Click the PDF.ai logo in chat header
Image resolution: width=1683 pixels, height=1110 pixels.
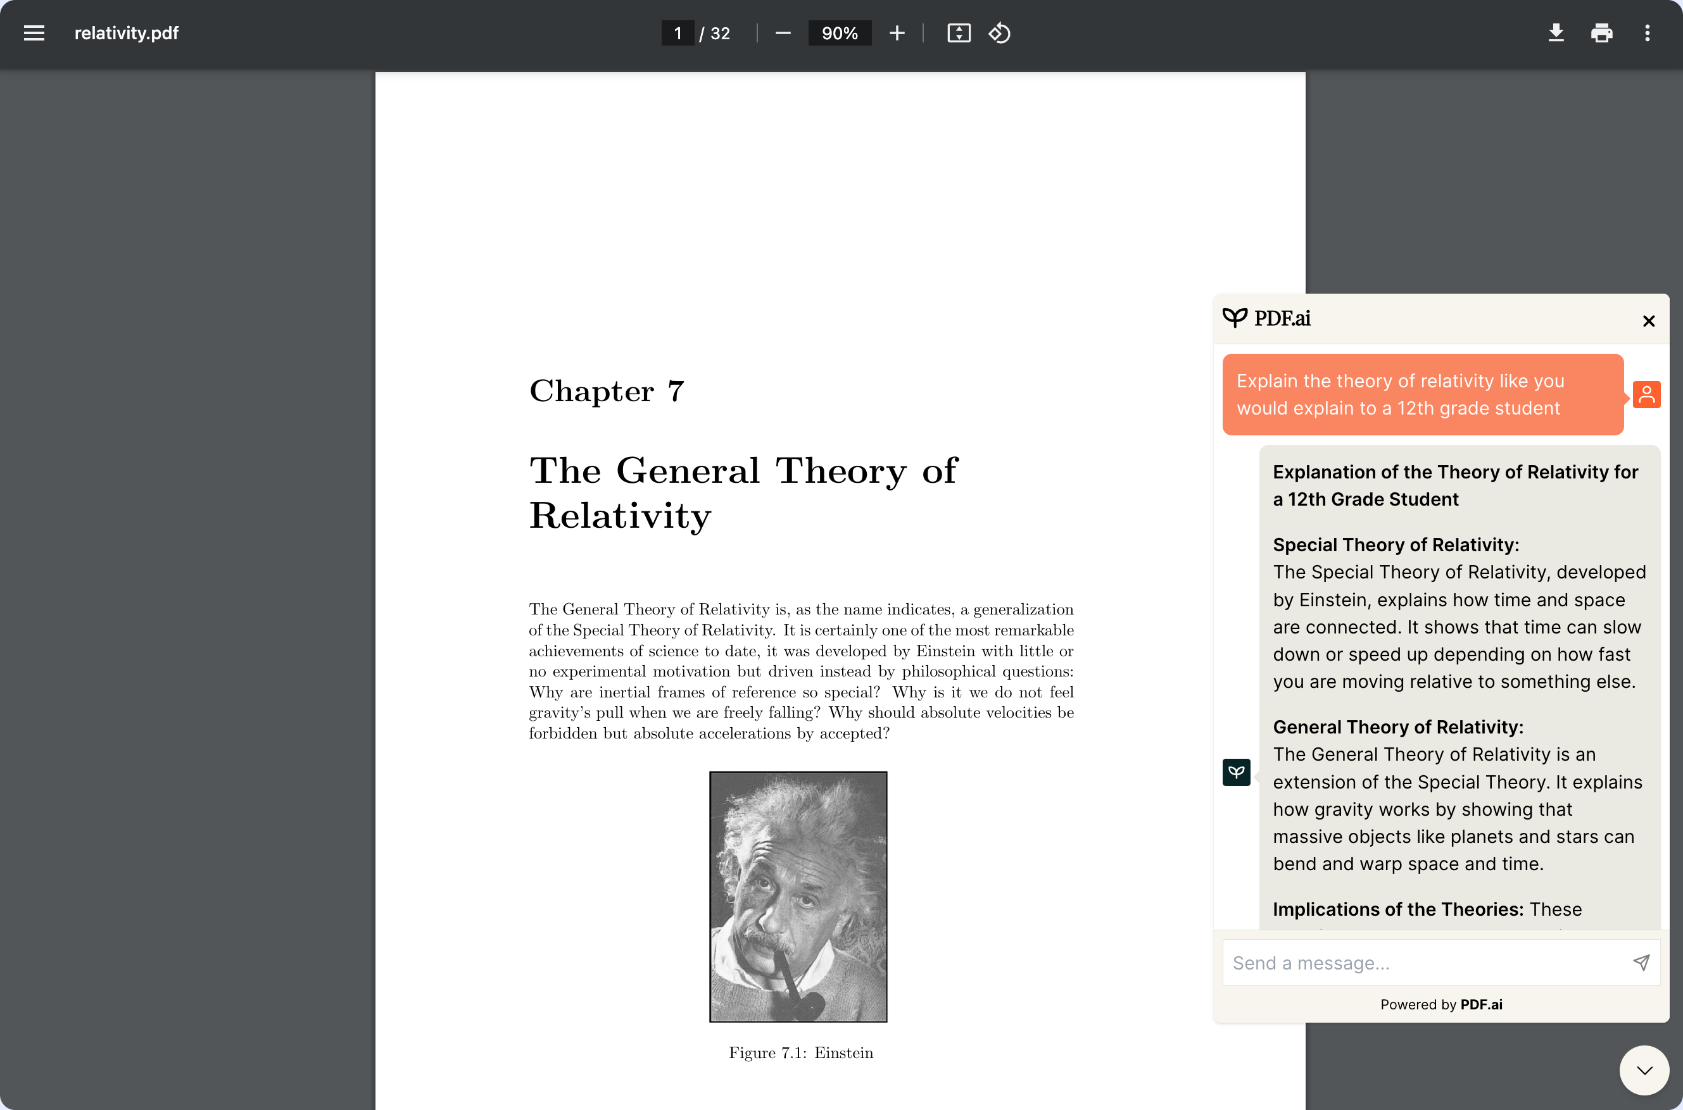(1267, 318)
